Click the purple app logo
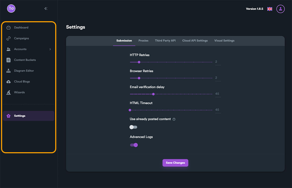This screenshot has width=292, height=188. pos(11,8)
